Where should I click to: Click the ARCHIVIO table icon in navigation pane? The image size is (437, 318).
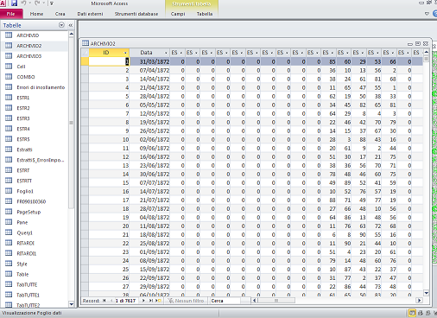(x=9, y=35)
